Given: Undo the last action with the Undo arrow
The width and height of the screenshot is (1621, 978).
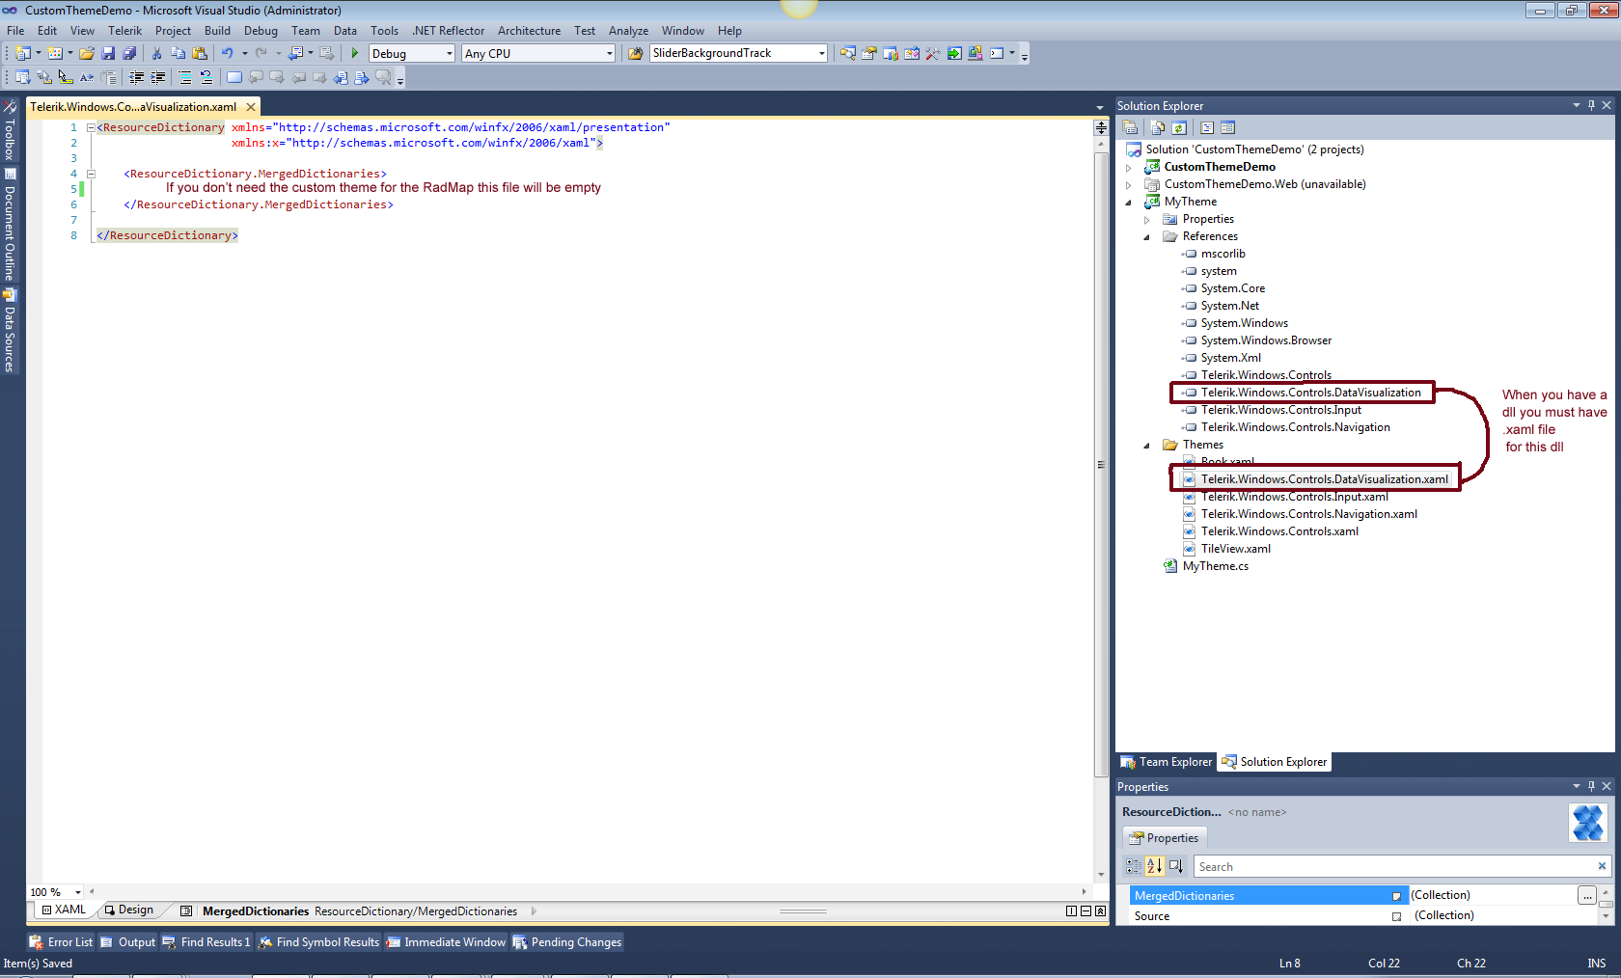Looking at the screenshot, I should pos(228,54).
